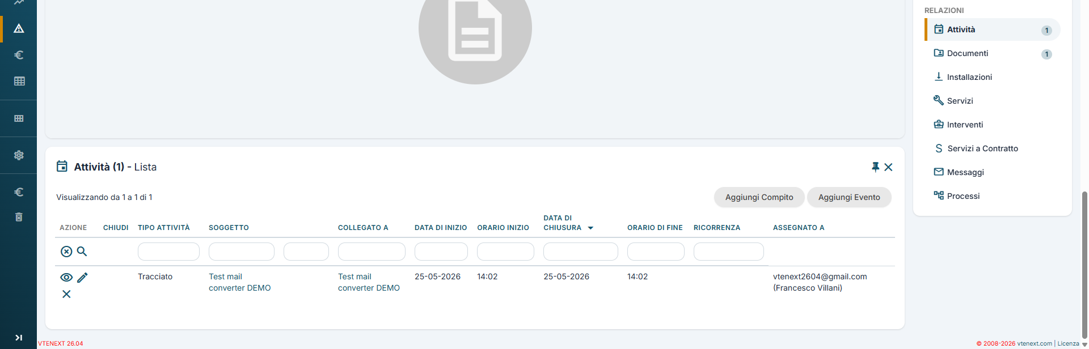Screen dimensions: 1089x349
Task: Sort by Data di Chiusura dropdown arrow
Action: pos(590,228)
